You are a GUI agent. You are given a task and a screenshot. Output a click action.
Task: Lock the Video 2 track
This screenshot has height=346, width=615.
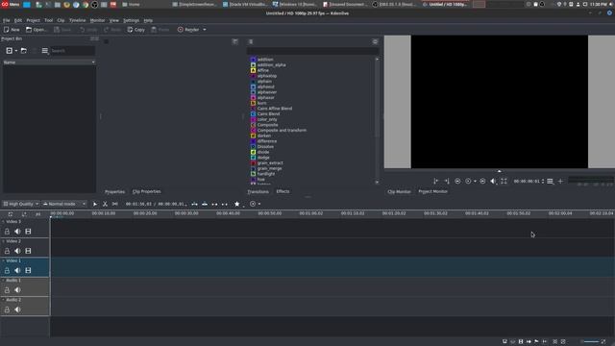7,251
